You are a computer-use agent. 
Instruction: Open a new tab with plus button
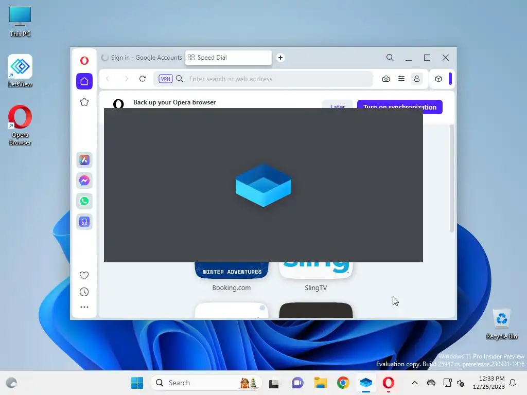280,58
